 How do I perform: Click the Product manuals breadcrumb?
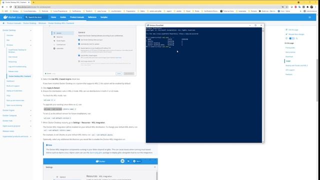coord(14,23)
